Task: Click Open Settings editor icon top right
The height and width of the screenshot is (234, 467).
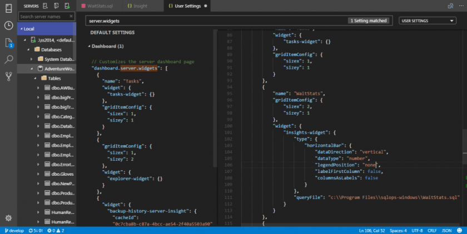Action: point(451,6)
